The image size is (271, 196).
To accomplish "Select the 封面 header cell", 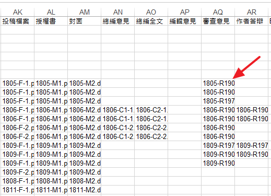I will (84, 21).
